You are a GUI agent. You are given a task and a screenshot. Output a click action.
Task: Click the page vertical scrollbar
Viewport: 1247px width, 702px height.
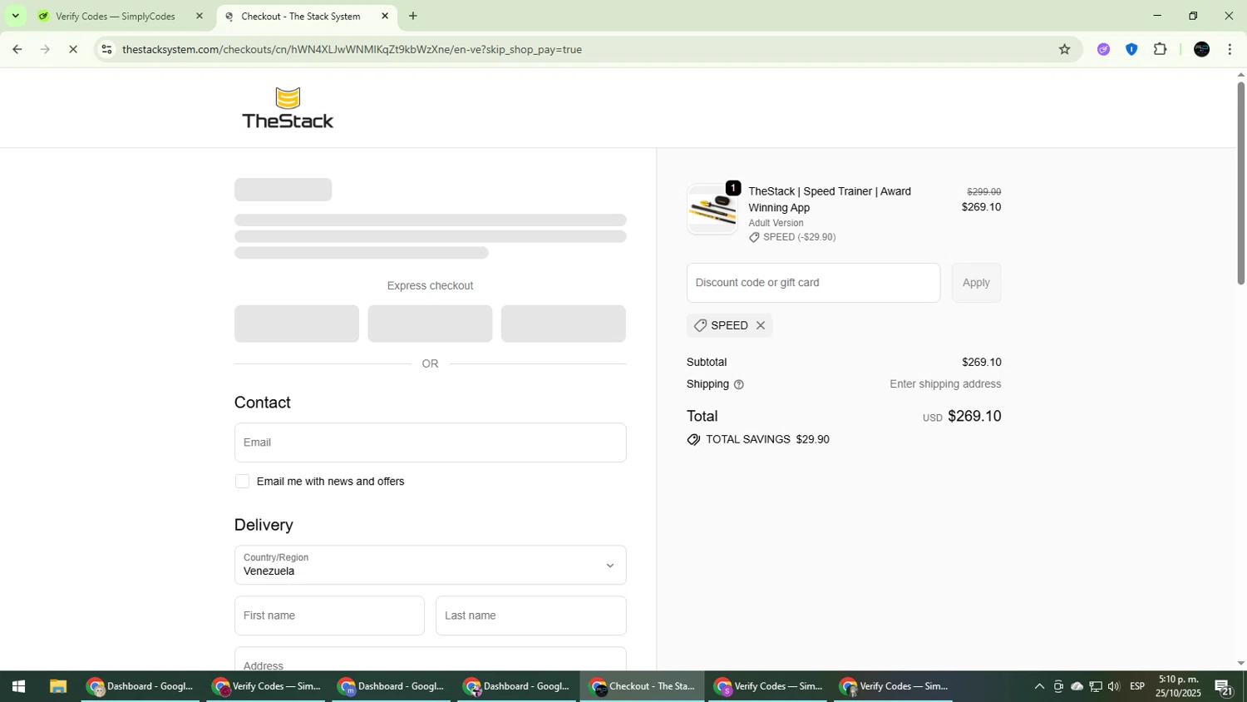1240,183
